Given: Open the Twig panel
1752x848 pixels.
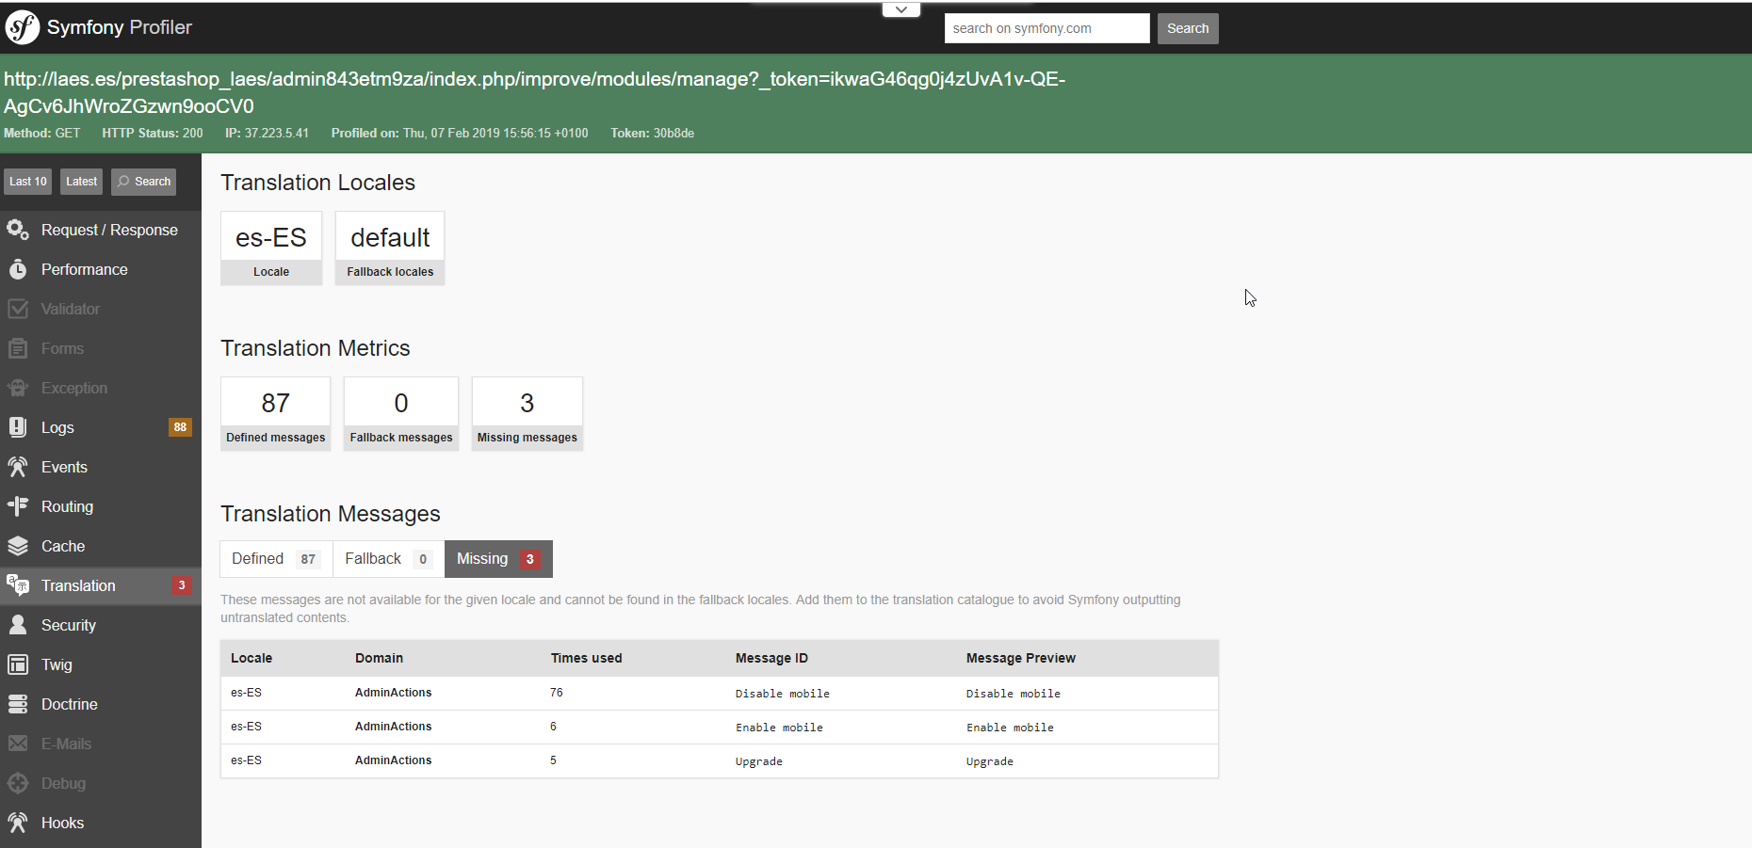Looking at the screenshot, I should 101,664.
